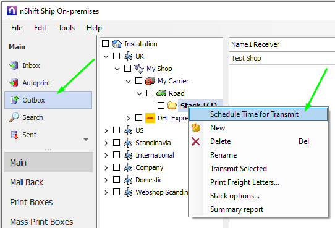Image resolution: width=335 pixels, height=228 pixels.
Task: Open the Mass Print Boxes section
Action: click(x=48, y=222)
